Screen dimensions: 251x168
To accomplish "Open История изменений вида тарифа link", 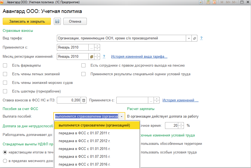I will (139, 57).
